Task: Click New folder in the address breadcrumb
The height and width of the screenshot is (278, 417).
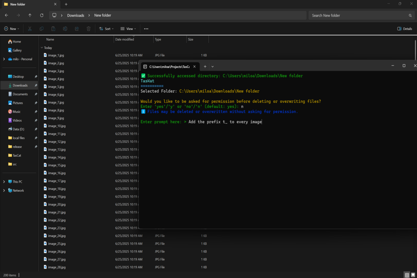Action: pyautogui.click(x=102, y=15)
